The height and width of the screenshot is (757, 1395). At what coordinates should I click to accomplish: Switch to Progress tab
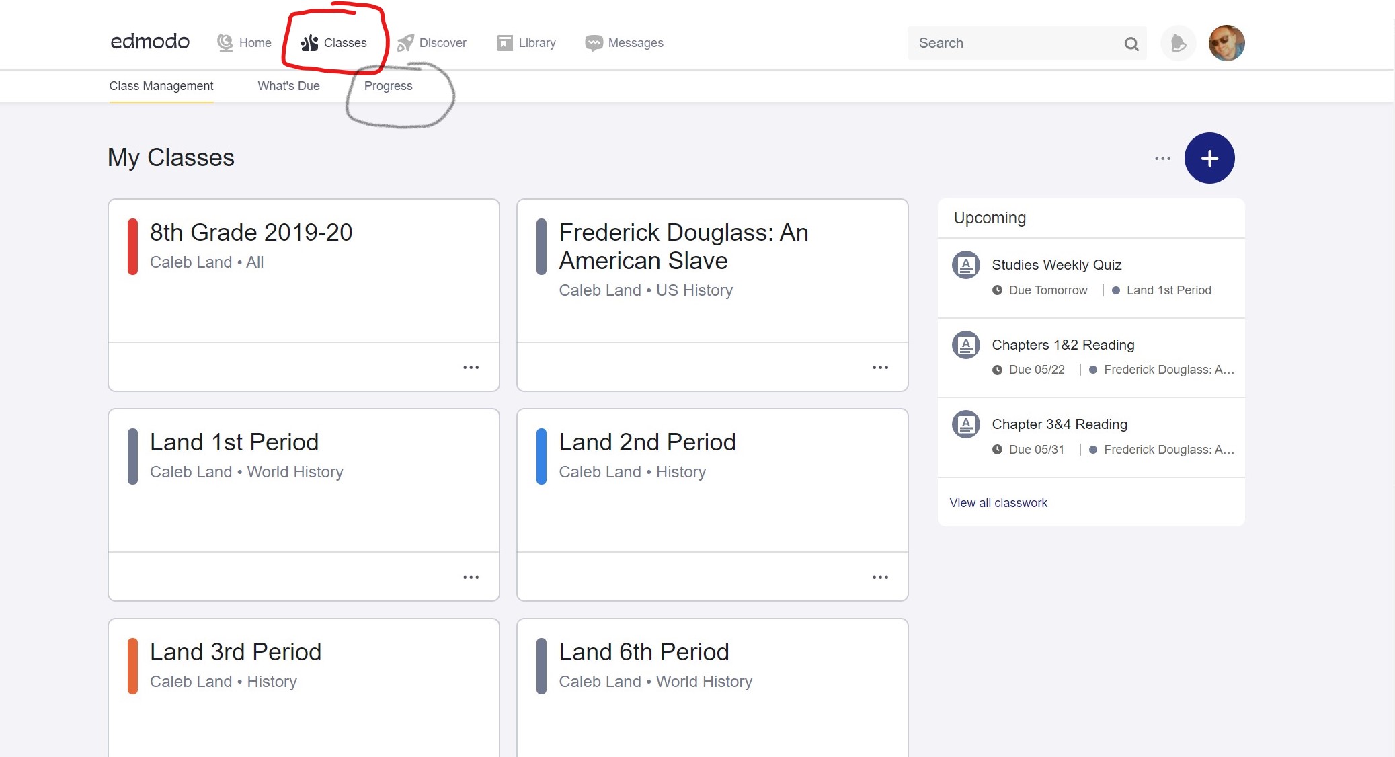tap(388, 86)
